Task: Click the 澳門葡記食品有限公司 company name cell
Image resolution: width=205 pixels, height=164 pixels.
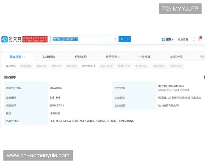Action: (x=171, y=86)
